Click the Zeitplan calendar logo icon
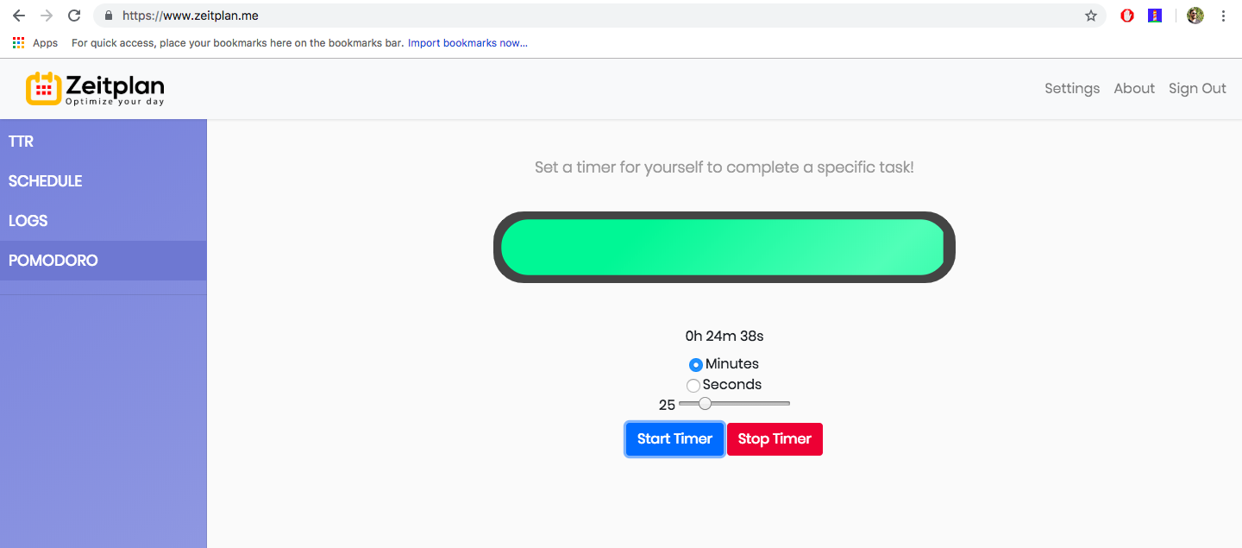 pos(44,88)
